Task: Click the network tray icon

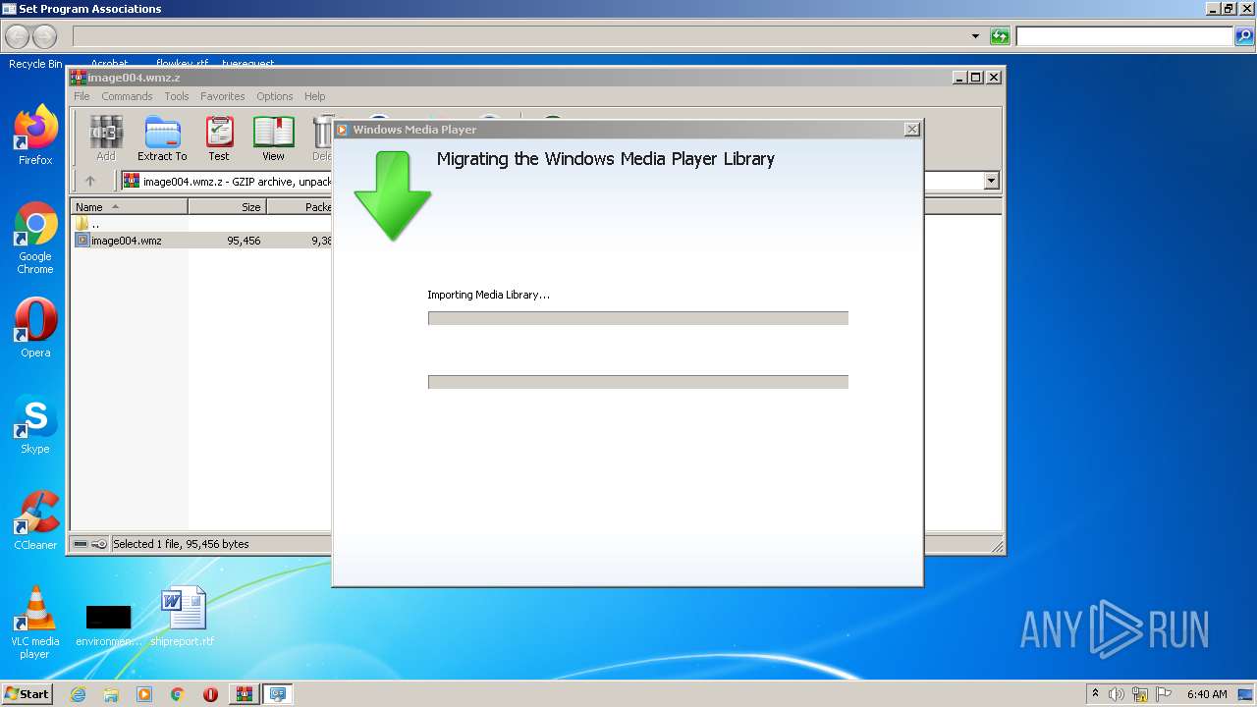Action: pyautogui.click(x=1140, y=694)
